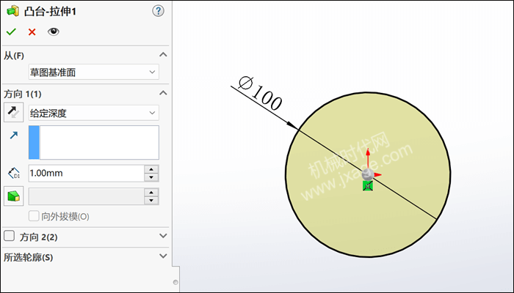Click the direction of extrusion arrow icon
The height and width of the screenshot is (293, 514).
pyautogui.click(x=14, y=135)
